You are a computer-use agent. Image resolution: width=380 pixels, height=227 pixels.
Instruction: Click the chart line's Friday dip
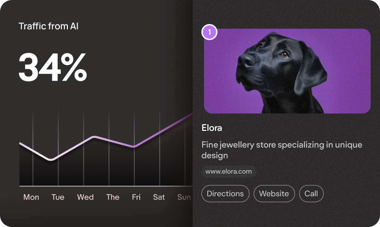[x=133, y=146]
